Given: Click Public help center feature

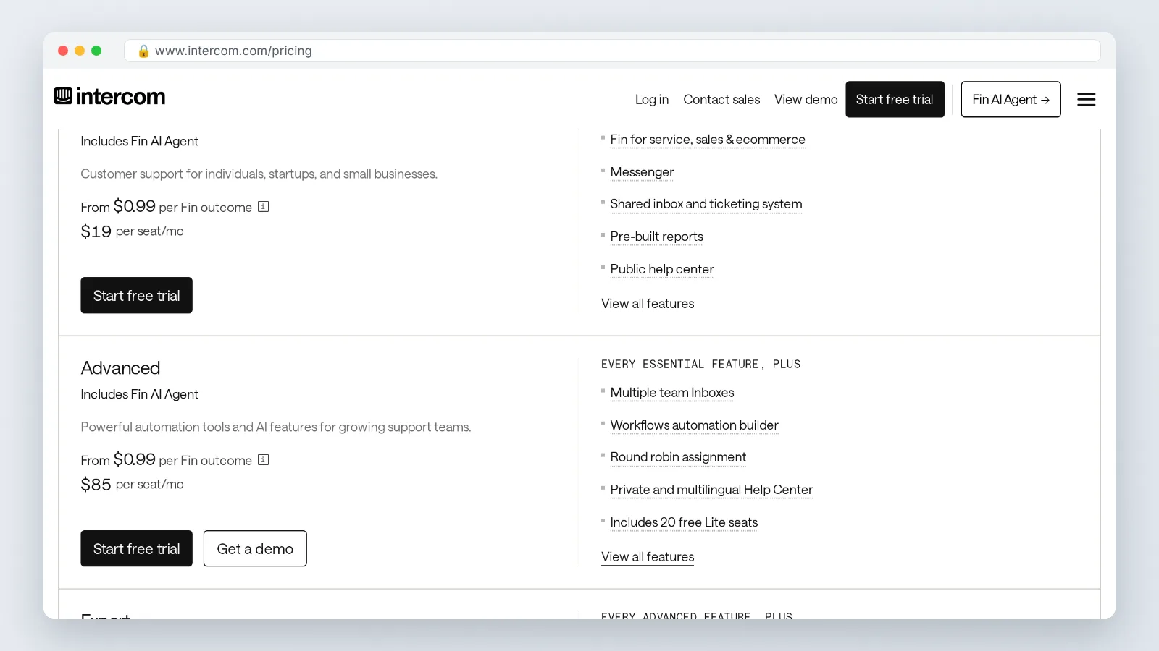Looking at the screenshot, I should pos(662,269).
